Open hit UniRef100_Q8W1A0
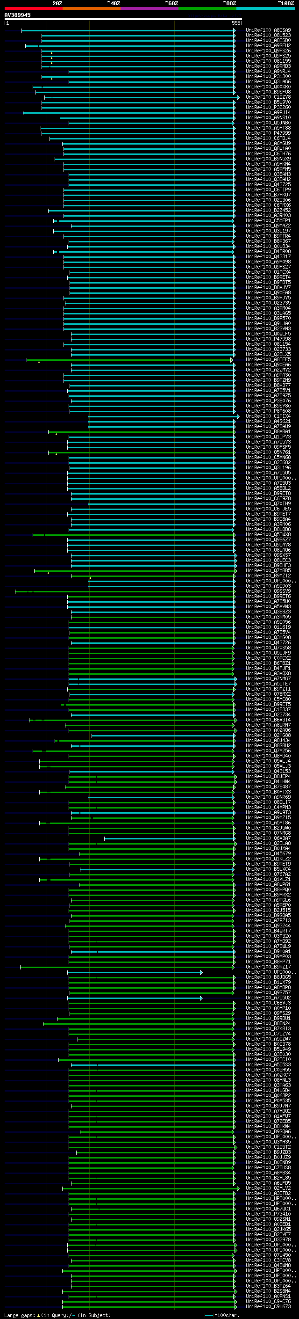 pos(268,148)
